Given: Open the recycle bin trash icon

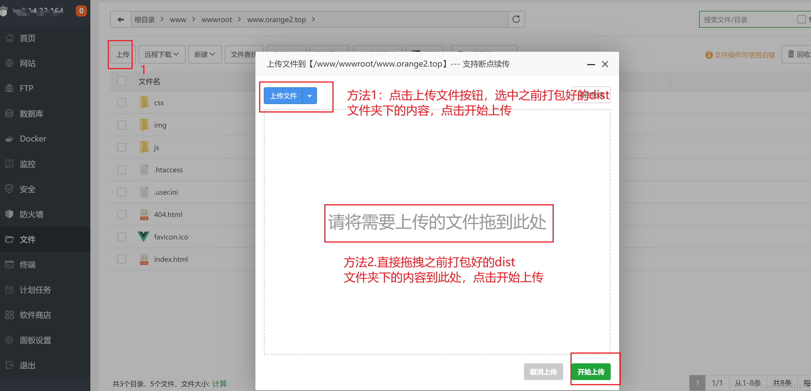Looking at the screenshot, I should [791, 54].
